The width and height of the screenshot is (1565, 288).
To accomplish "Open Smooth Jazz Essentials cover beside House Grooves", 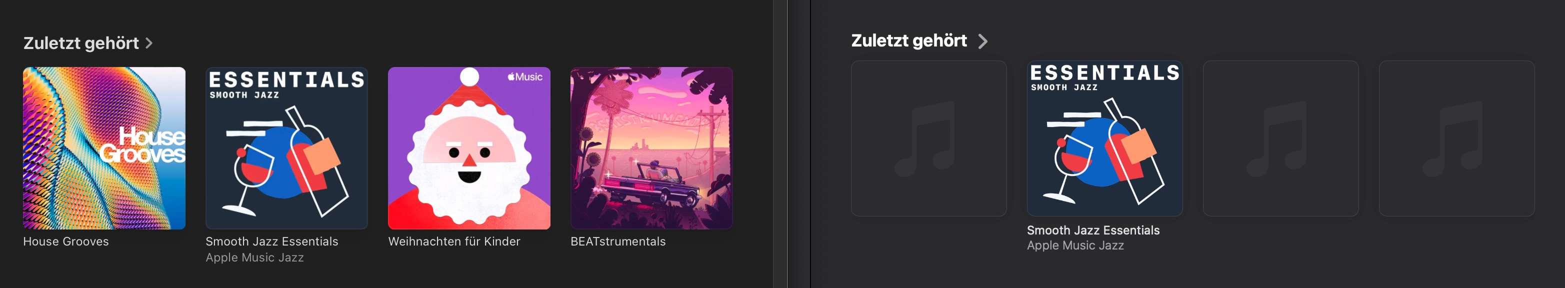I will click(x=287, y=148).
